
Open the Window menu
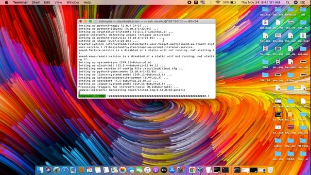pos(72,2)
